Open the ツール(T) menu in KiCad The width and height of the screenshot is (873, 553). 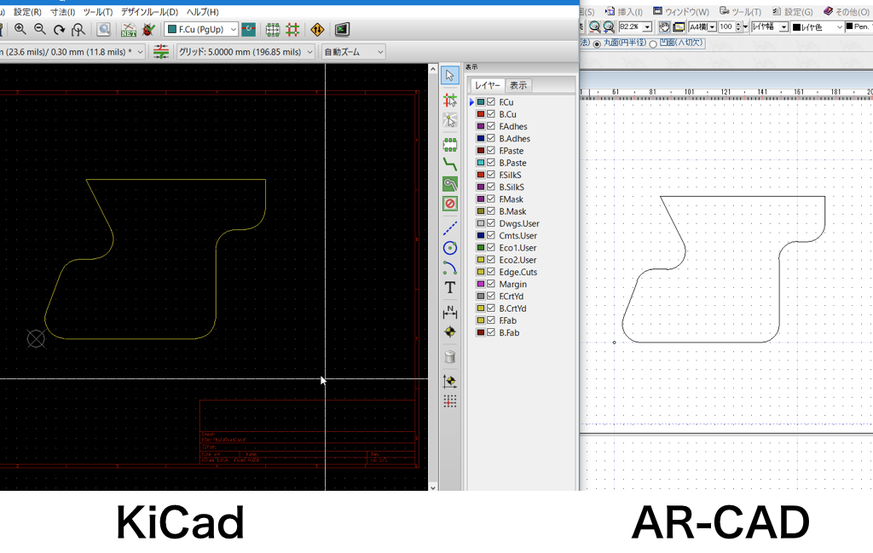click(98, 12)
